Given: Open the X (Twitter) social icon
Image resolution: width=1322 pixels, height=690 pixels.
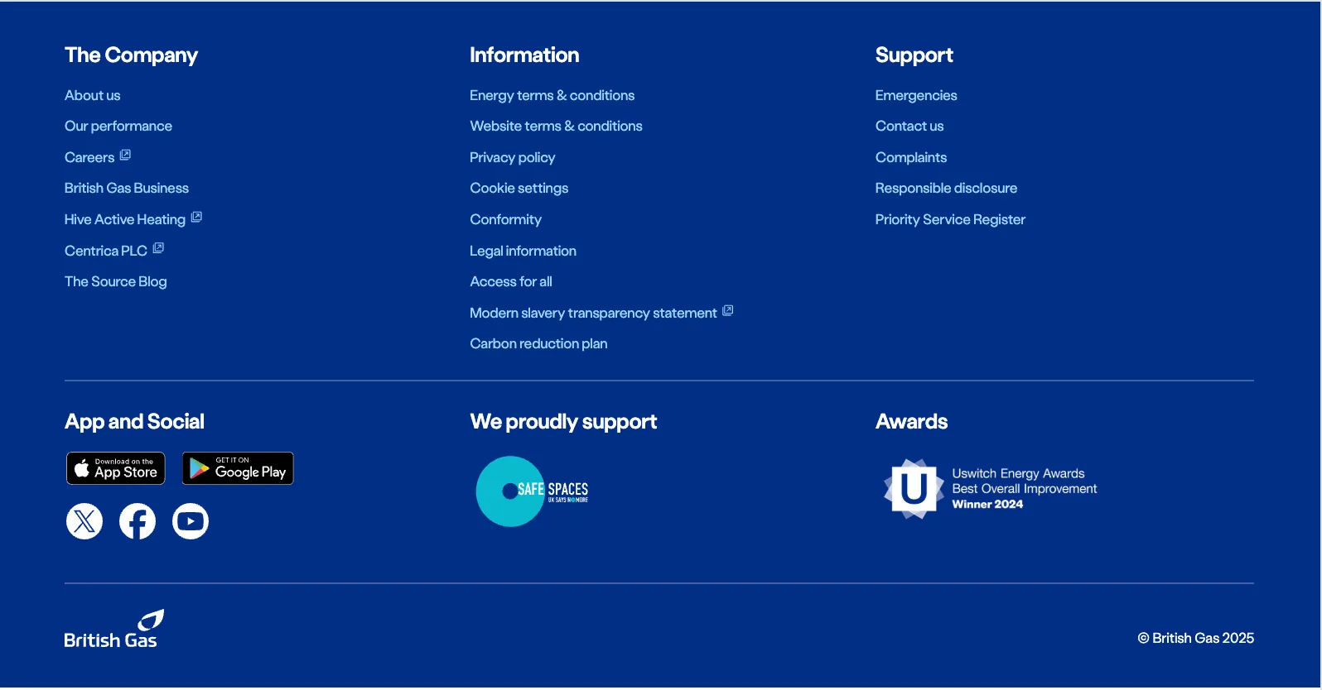Looking at the screenshot, I should coord(84,521).
